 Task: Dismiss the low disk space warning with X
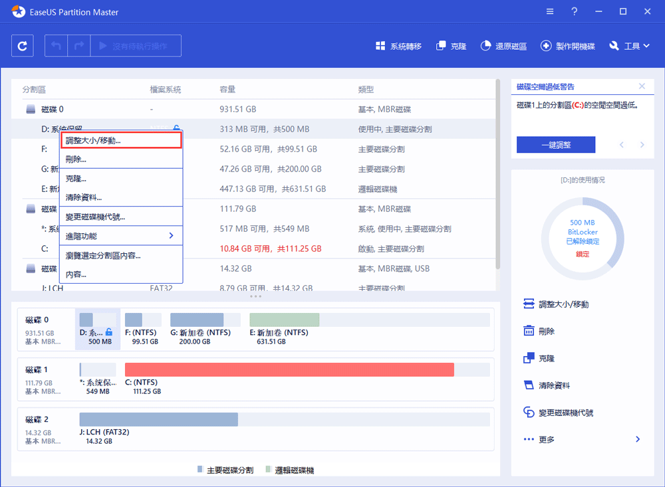pos(642,86)
